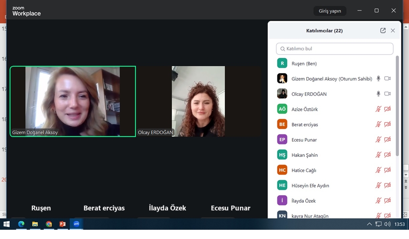Viewport: 409px width, 239px height.
Task: Select Olcay ERDOĞAN's video tile
Action: (199, 101)
